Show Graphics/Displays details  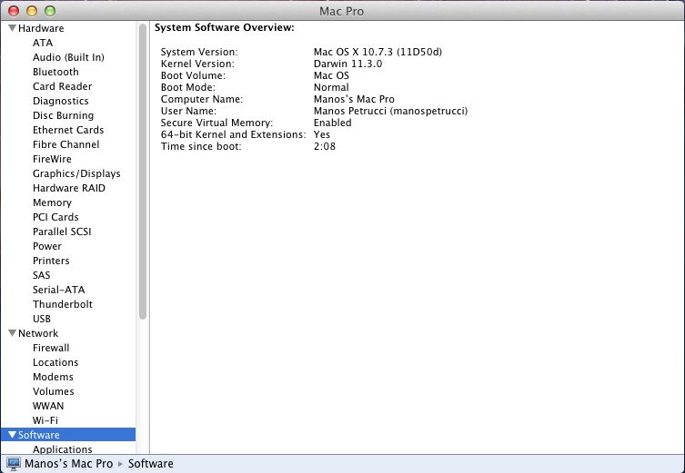pos(76,173)
